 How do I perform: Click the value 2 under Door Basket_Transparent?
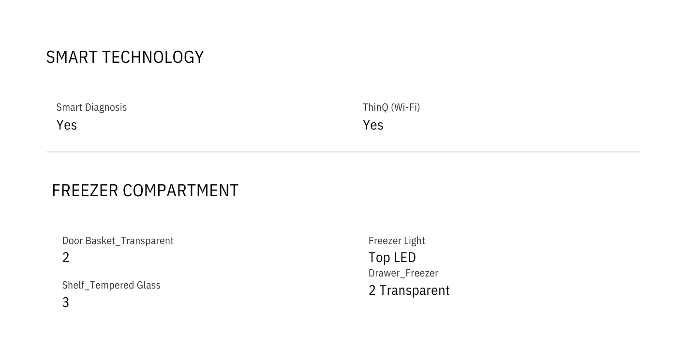click(66, 258)
